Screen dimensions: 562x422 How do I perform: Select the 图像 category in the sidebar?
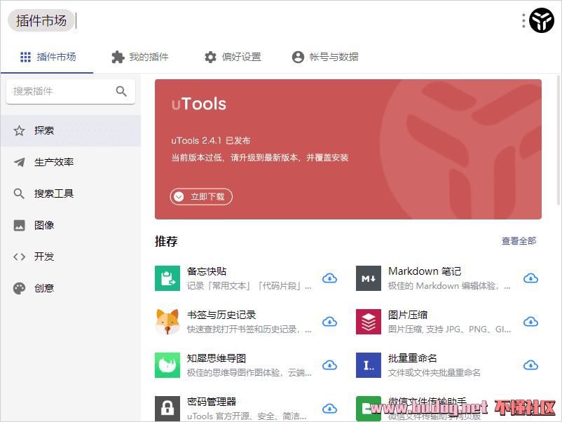tap(71, 225)
